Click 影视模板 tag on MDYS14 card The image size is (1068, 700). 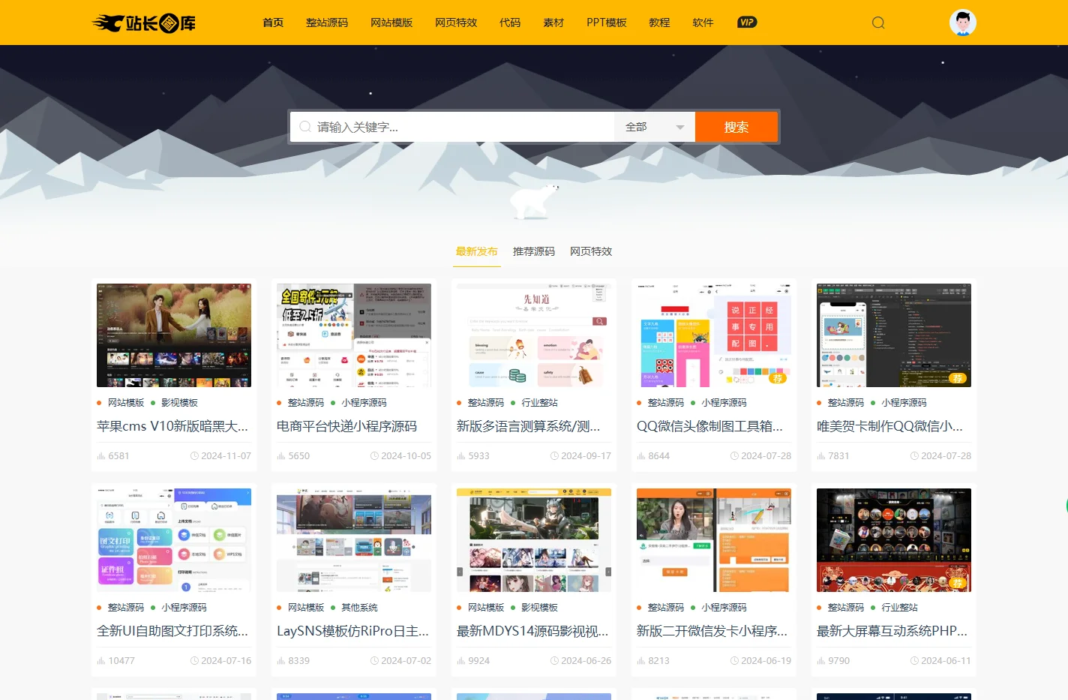point(539,608)
